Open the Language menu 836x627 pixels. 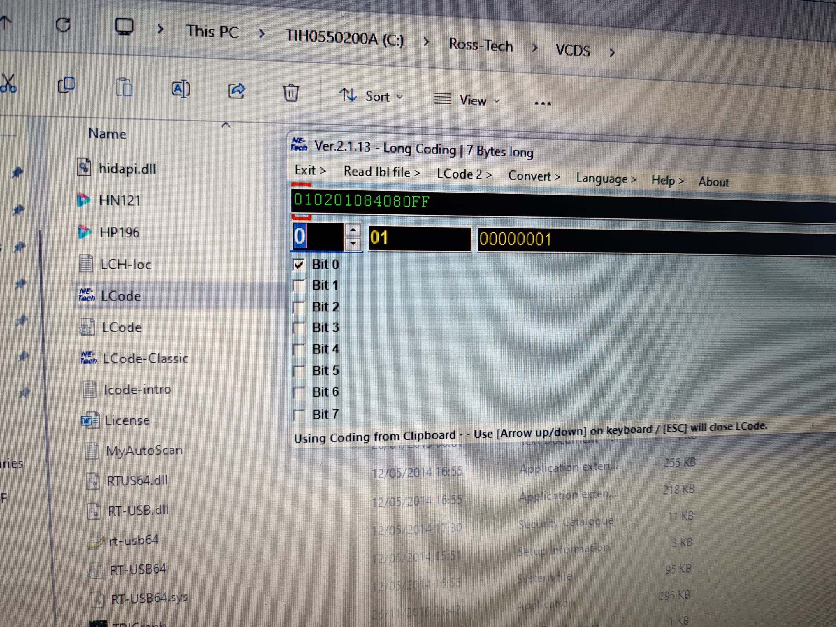click(606, 179)
